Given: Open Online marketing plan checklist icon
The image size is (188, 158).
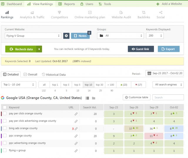Looking at the screenshot, I should click(x=90, y=12).
